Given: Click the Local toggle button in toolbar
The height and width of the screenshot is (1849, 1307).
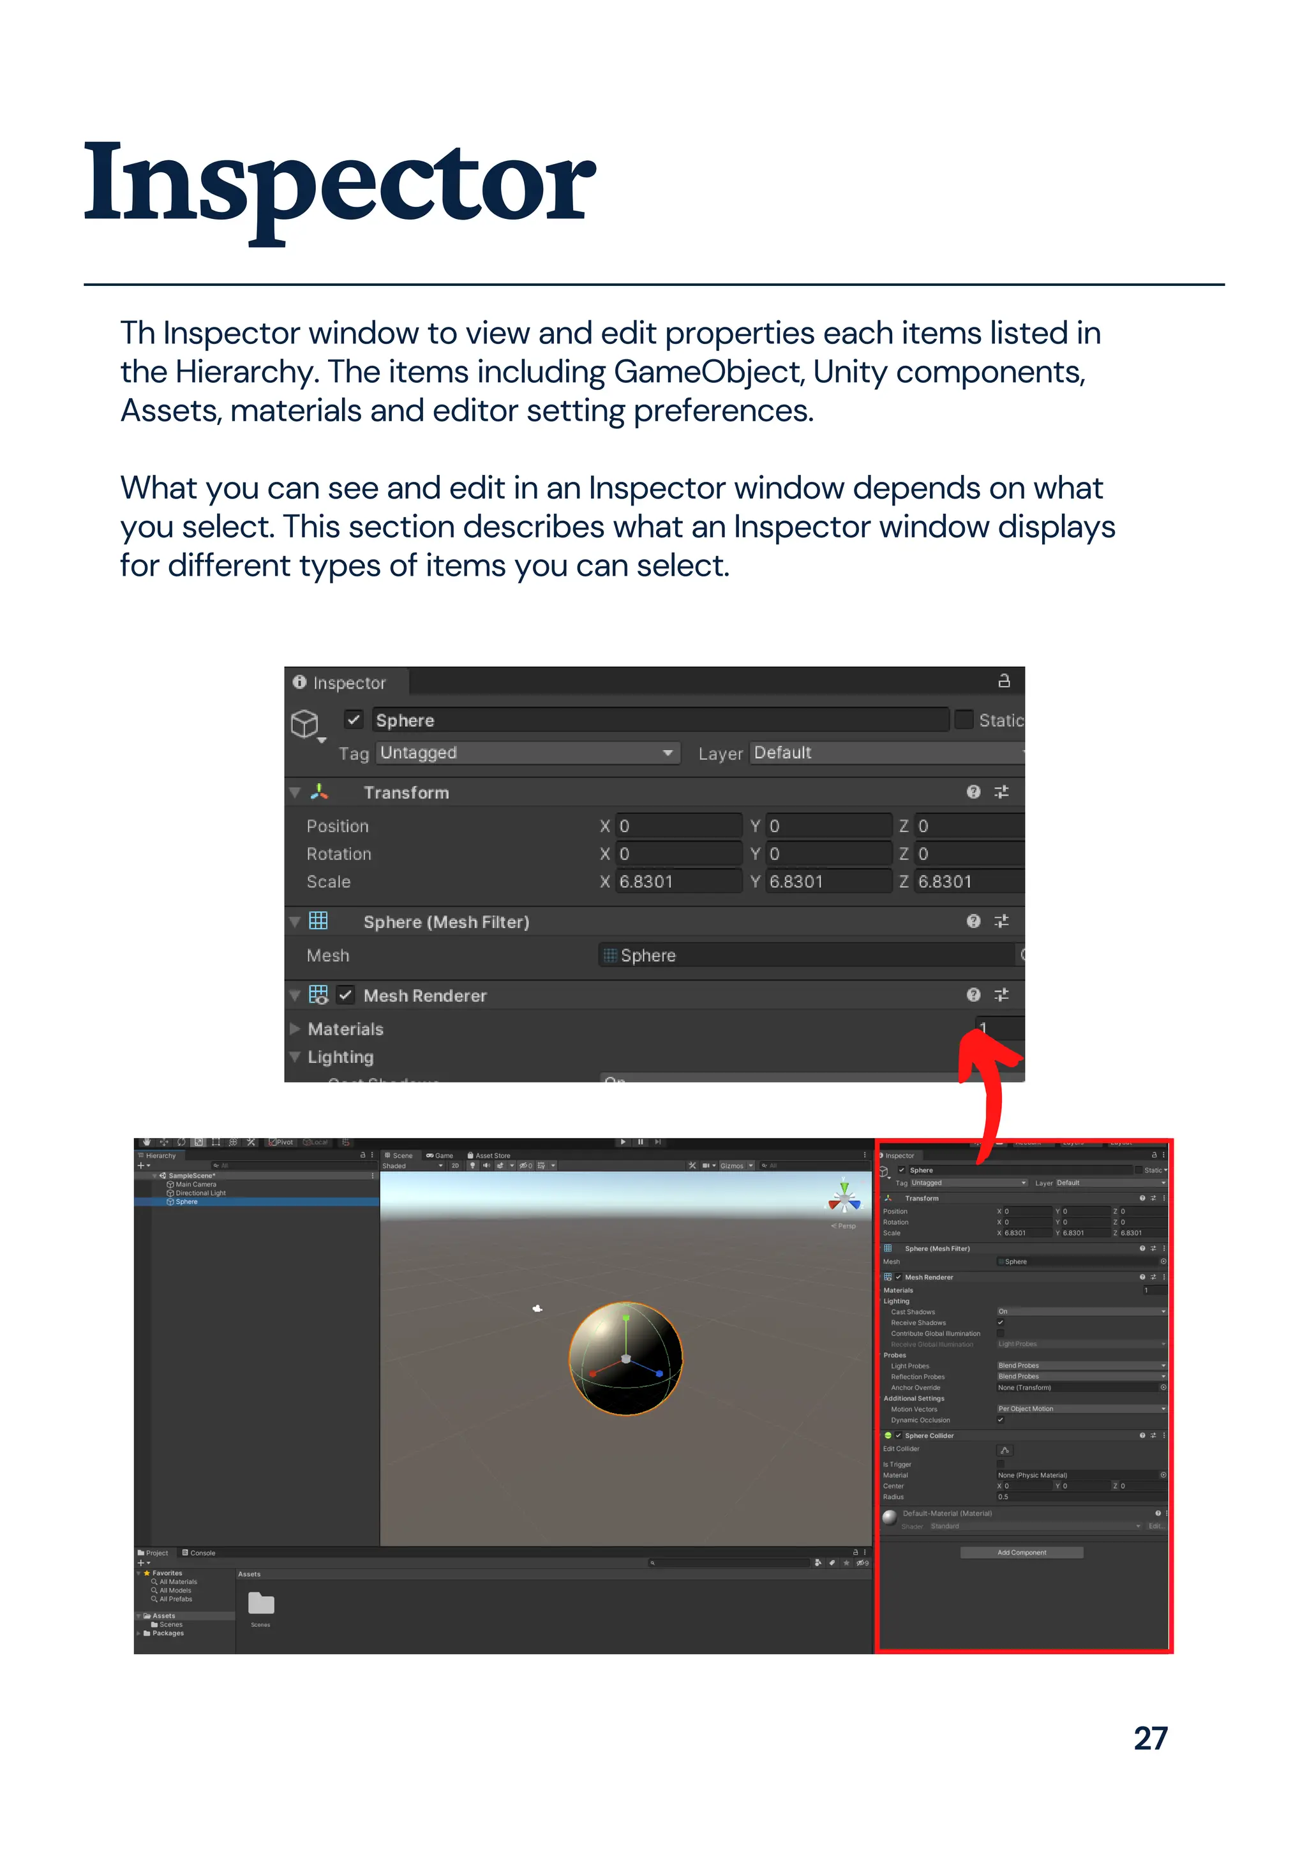Looking at the screenshot, I should [x=315, y=1142].
